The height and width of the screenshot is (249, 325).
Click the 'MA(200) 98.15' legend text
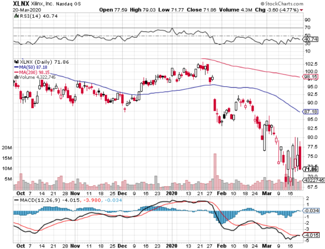(34, 72)
